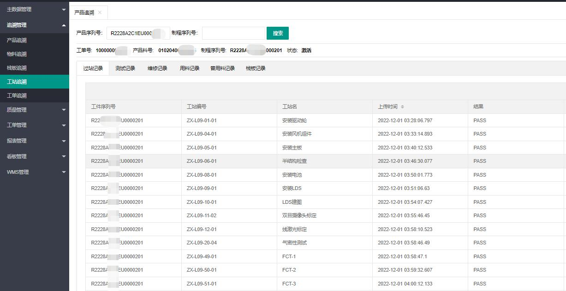Focus the 产品序列号 input field
Image resolution: width=566 pixels, height=291 pixels.
point(137,33)
